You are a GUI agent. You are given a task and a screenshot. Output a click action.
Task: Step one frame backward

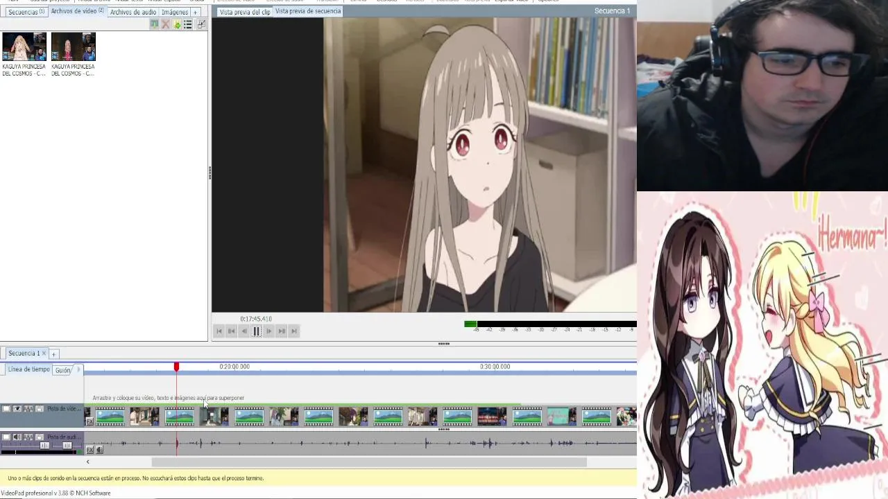[244, 331]
